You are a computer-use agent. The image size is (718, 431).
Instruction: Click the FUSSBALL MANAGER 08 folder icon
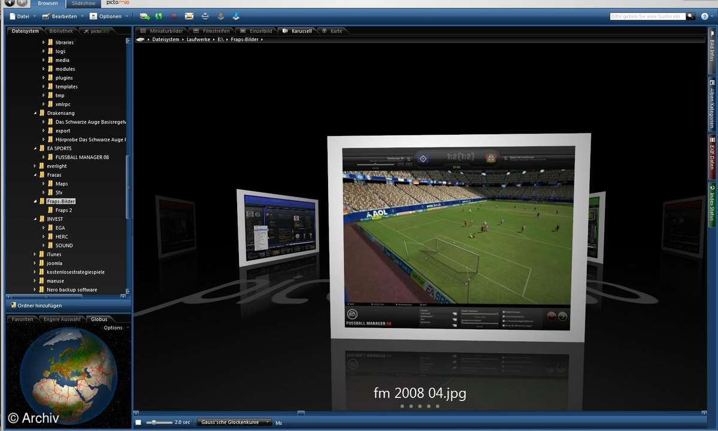point(50,157)
